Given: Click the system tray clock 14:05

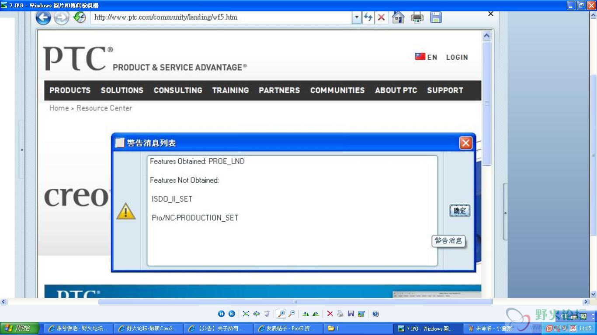Looking at the screenshot, I should coord(585,328).
